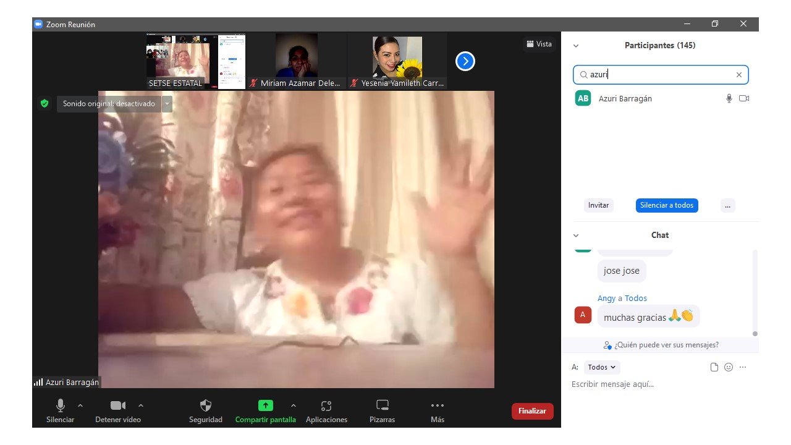Mute the microphone with Silenciar

pyautogui.click(x=61, y=411)
